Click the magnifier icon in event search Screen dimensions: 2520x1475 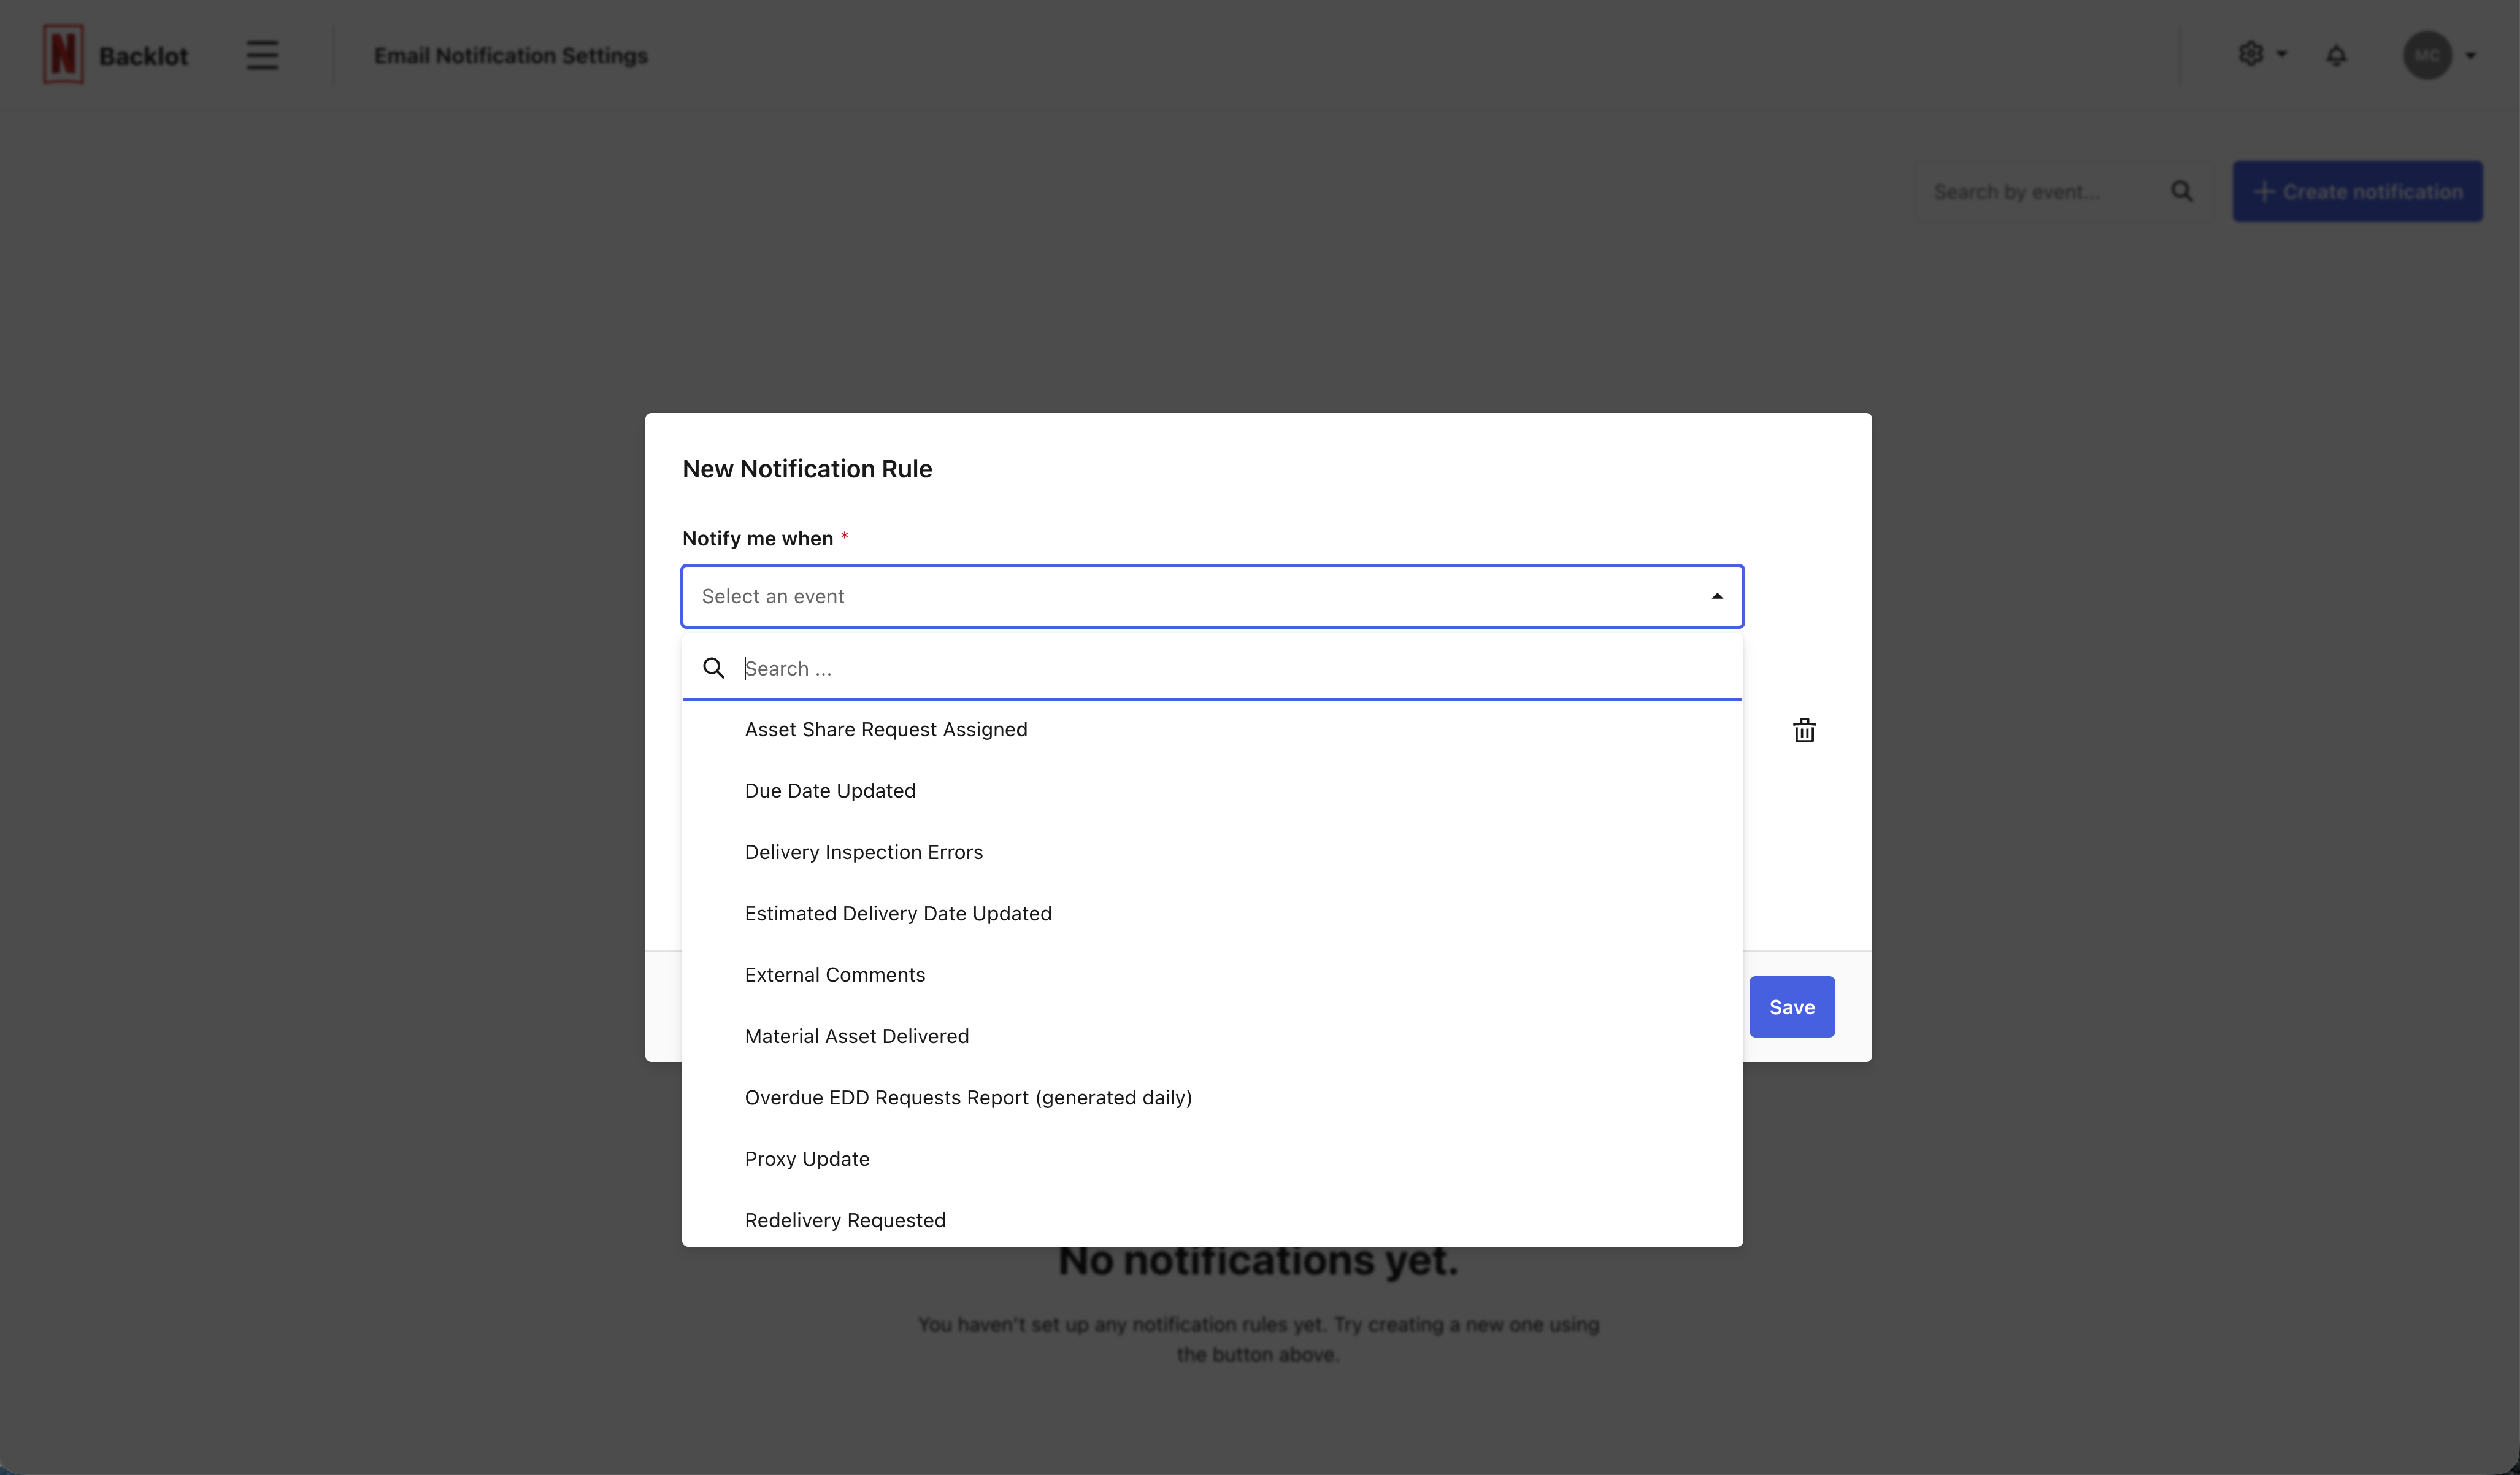pos(2181,191)
